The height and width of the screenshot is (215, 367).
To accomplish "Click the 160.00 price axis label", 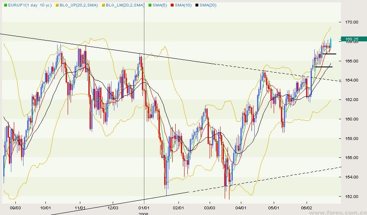I will (x=351, y=119).
